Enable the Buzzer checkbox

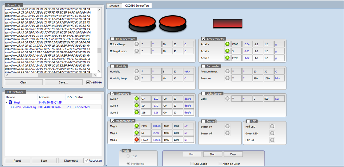pos(203,121)
